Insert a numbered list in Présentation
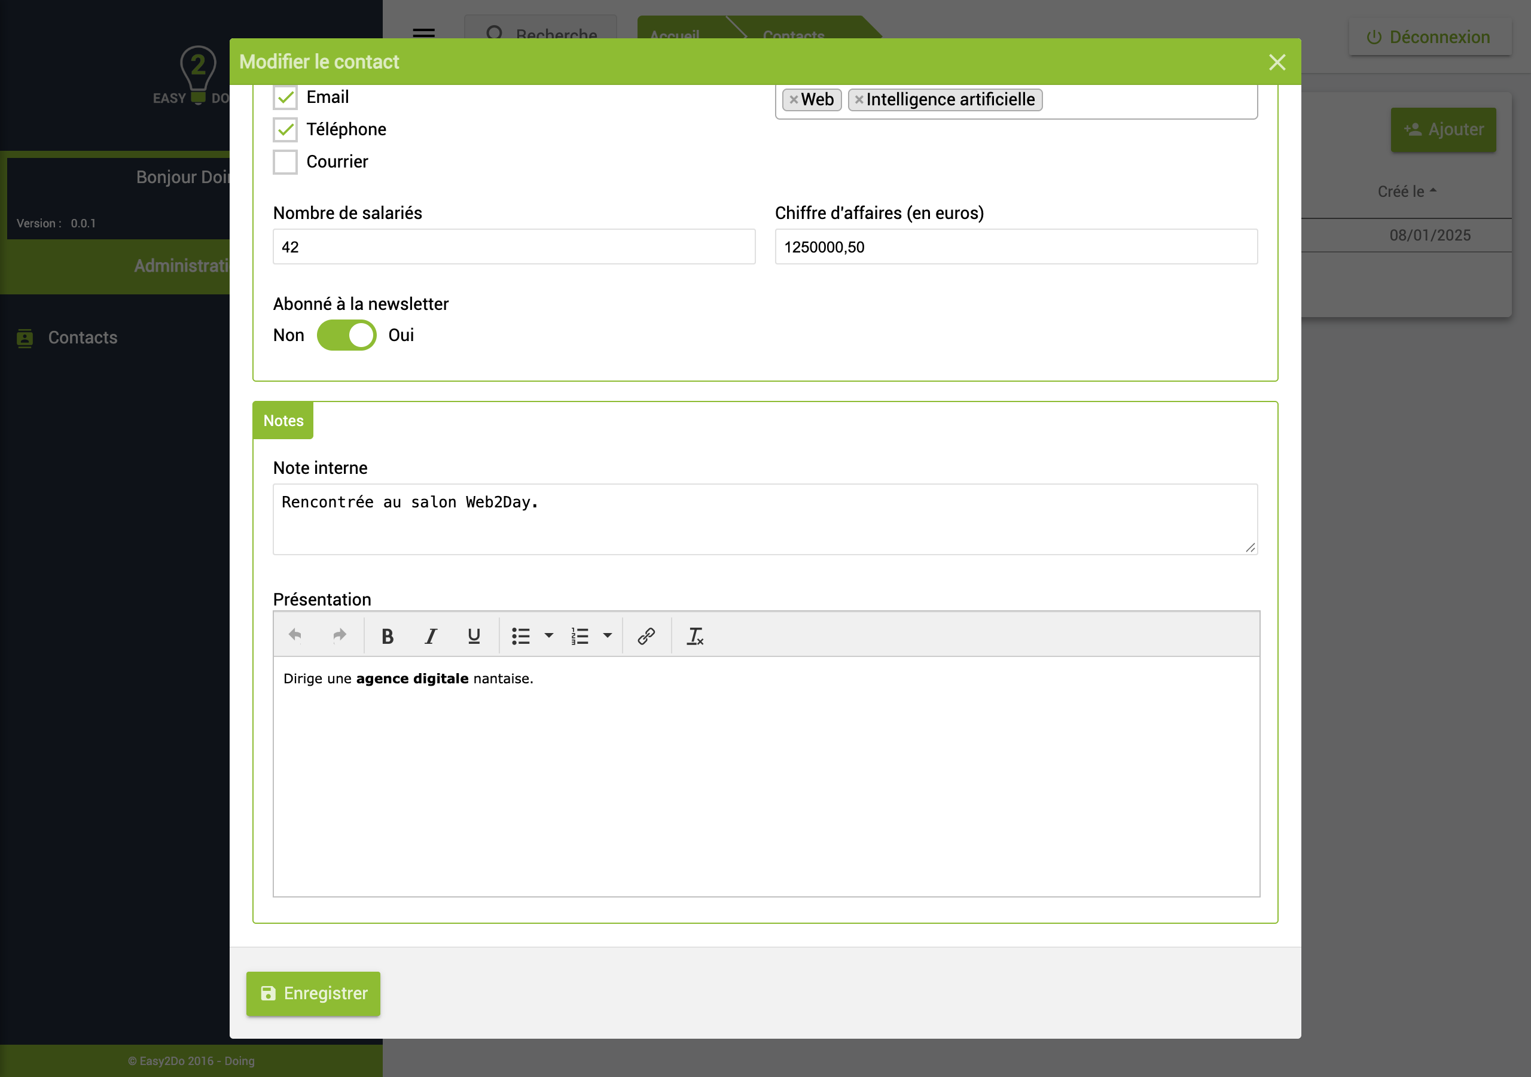 tap(580, 636)
